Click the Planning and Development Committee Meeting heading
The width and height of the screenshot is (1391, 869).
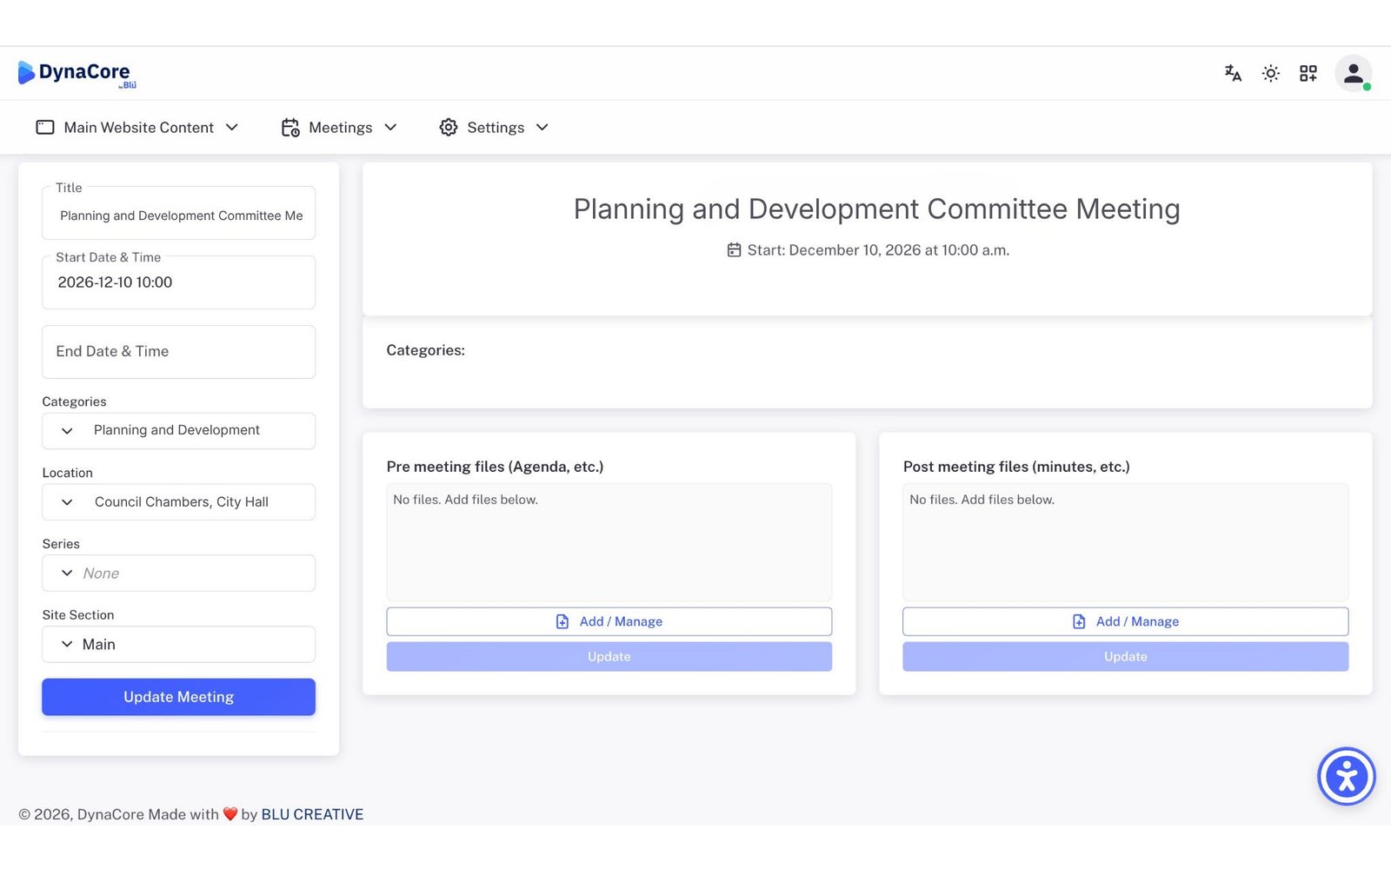pos(876,209)
